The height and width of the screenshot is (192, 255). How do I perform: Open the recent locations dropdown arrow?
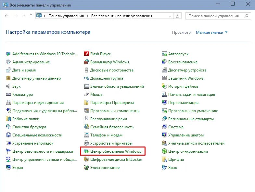(x=24, y=16)
